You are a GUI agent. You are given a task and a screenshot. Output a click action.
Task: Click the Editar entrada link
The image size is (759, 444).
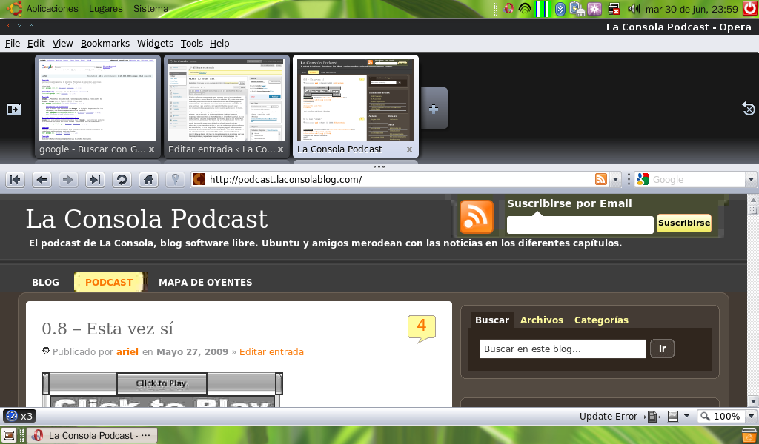(x=271, y=351)
